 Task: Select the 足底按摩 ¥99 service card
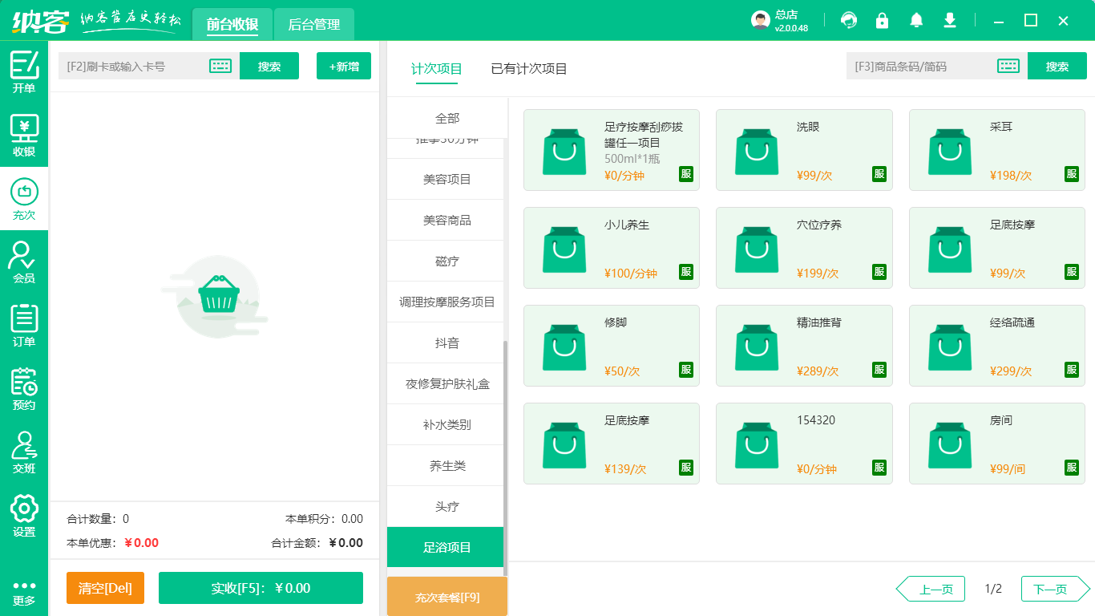[996, 248]
